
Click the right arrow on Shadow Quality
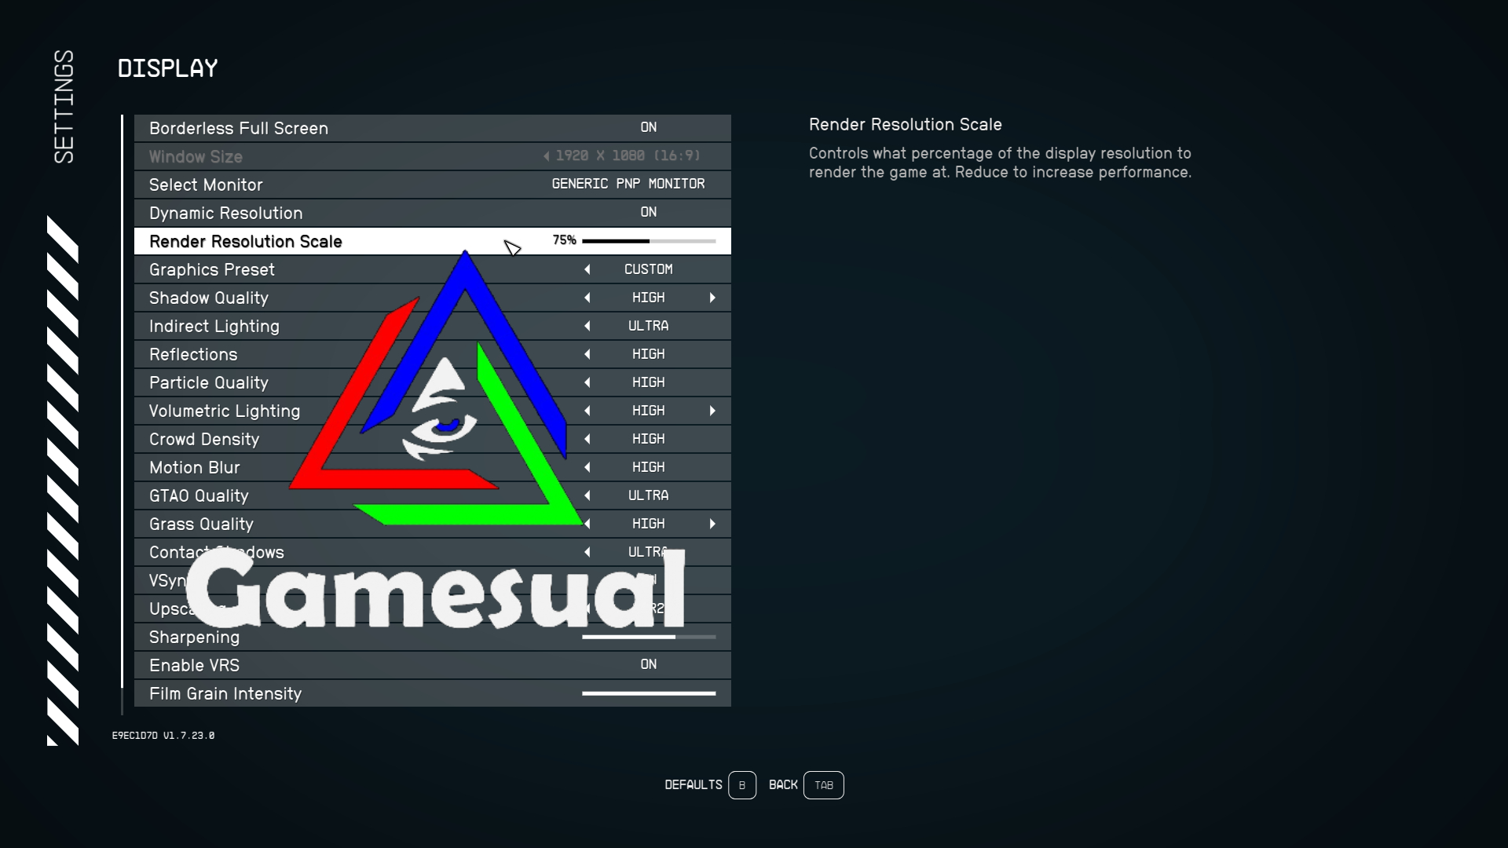click(x=712, y=297)
